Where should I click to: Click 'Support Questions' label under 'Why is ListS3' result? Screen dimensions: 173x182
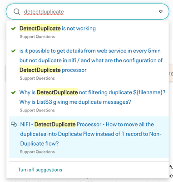coord(37,110)
